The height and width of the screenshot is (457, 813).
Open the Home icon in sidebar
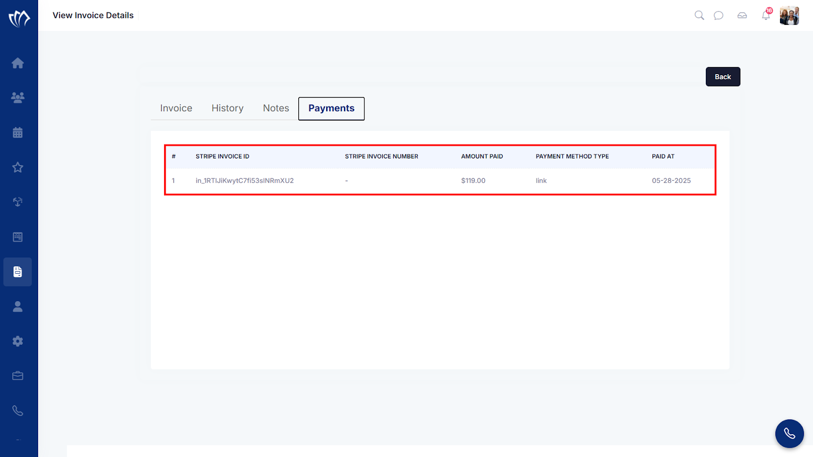coord(18,63)
